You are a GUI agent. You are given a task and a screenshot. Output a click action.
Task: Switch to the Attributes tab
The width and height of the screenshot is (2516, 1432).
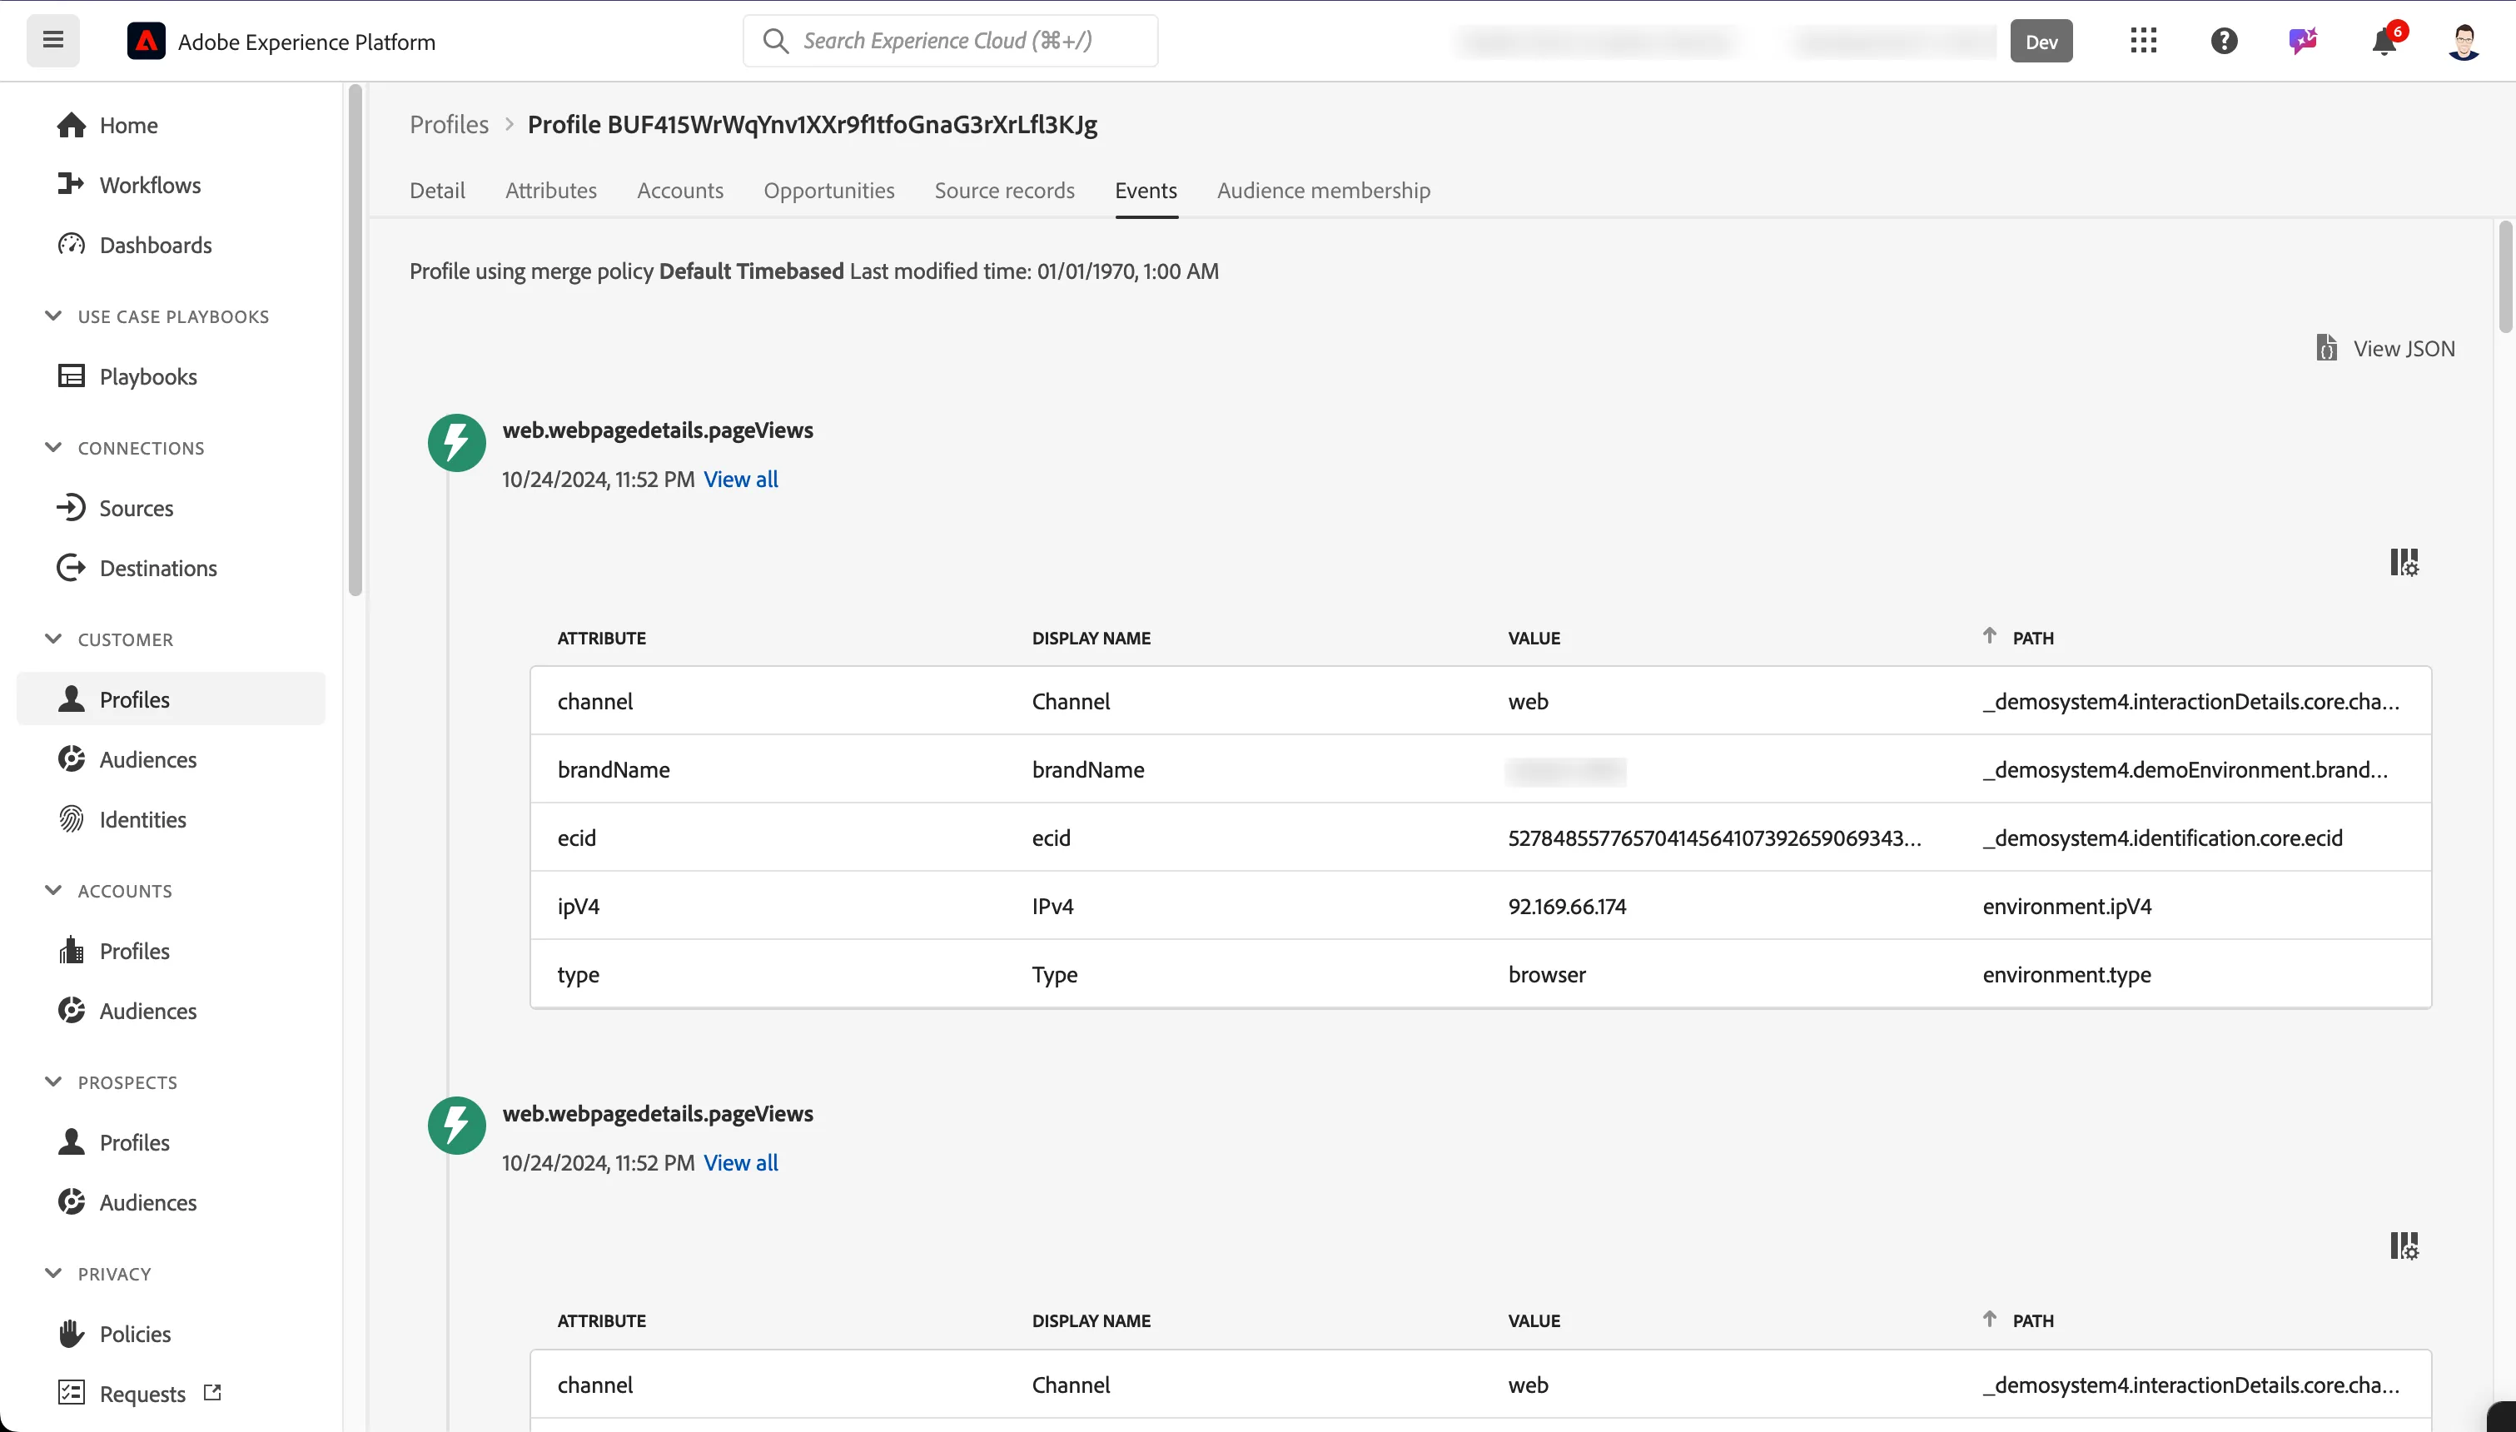click(550, 190)
